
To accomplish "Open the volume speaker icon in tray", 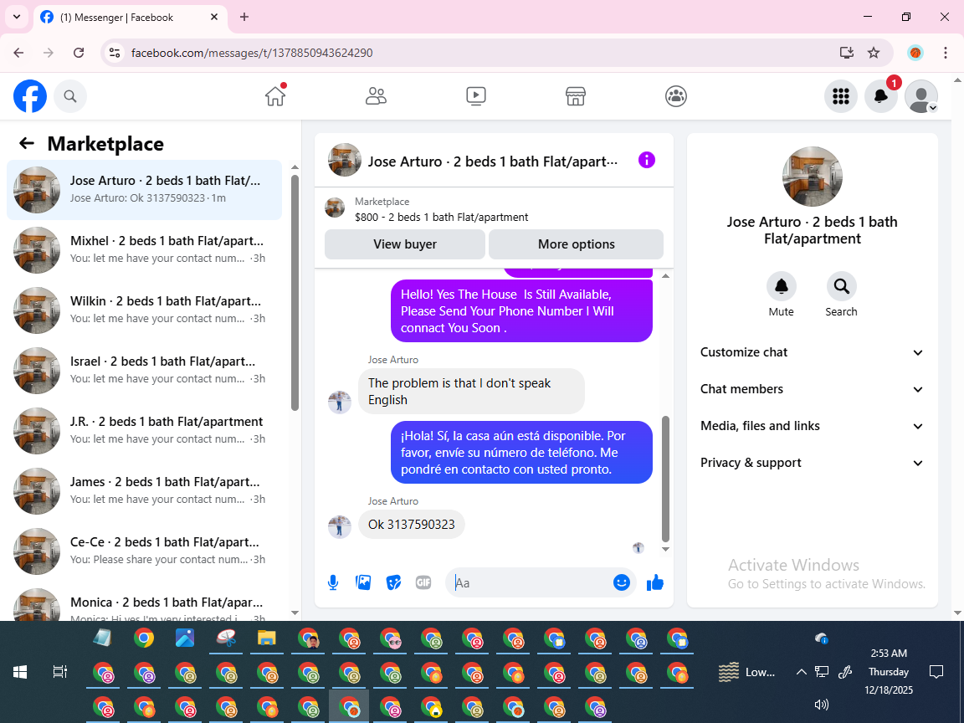I will (822, 705).
